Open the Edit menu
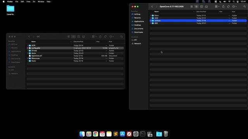Screen dimensions: 248x139 click(22, 2)
